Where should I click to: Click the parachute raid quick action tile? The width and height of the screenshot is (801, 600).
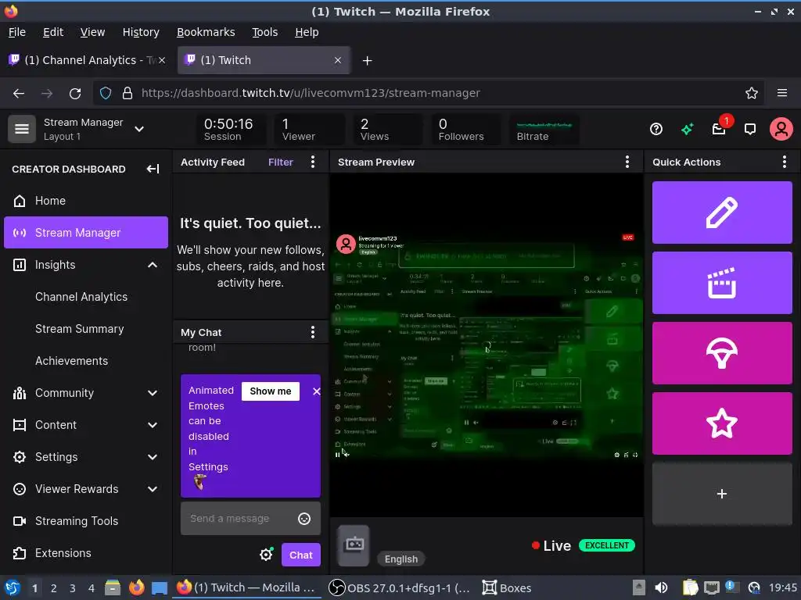[x=722, y=353]
